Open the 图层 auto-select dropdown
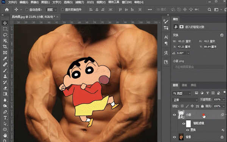This screenshot has width=227, height=142. pyautogui.click(x=51, y=10)
